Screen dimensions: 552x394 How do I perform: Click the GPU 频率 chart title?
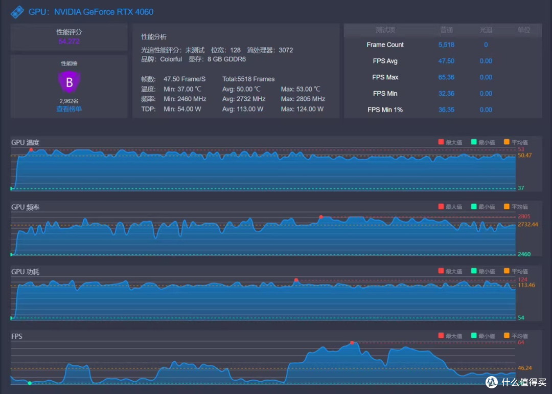click(x=26, y=207)
